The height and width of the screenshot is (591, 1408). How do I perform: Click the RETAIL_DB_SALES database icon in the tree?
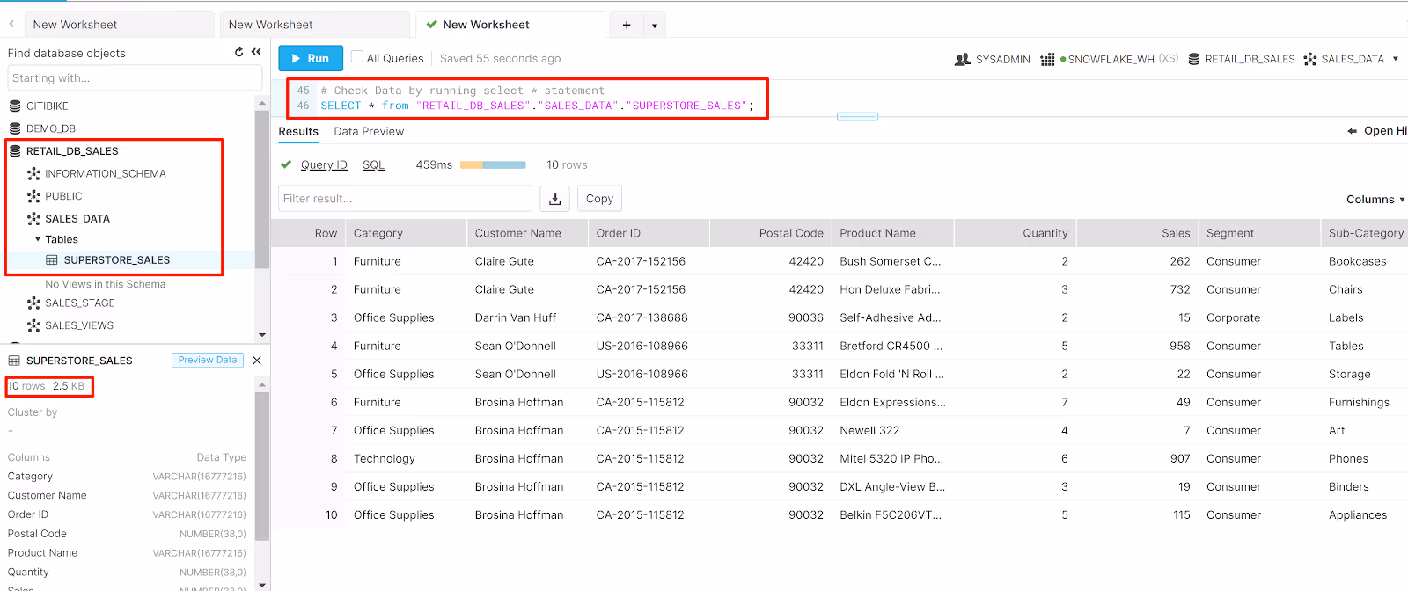[x=15, y=151]
